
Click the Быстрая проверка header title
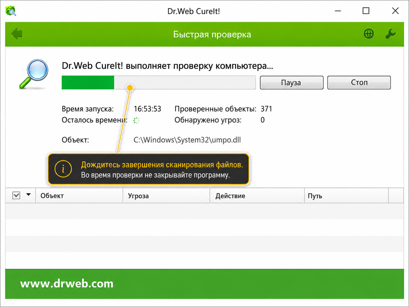[x=212, y=34]
